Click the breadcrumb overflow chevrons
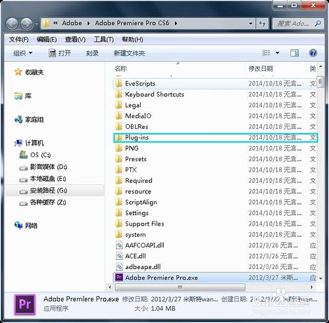This screenshot has height=323, width=329. (55, 23)
